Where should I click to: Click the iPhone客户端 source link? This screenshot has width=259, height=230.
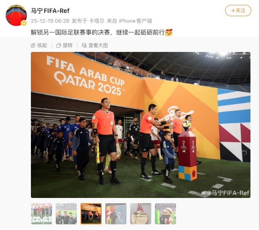[135, 21]
